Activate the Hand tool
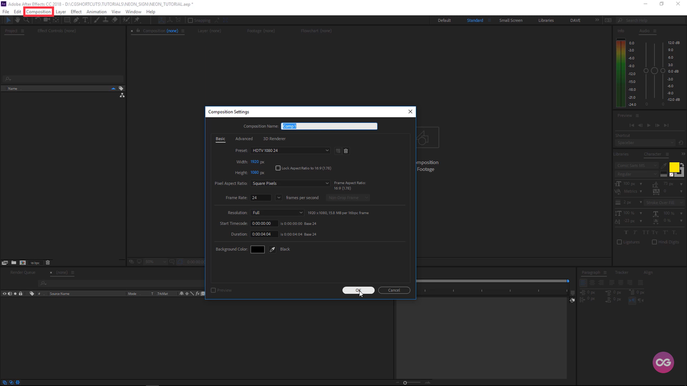 pos(17,20)
